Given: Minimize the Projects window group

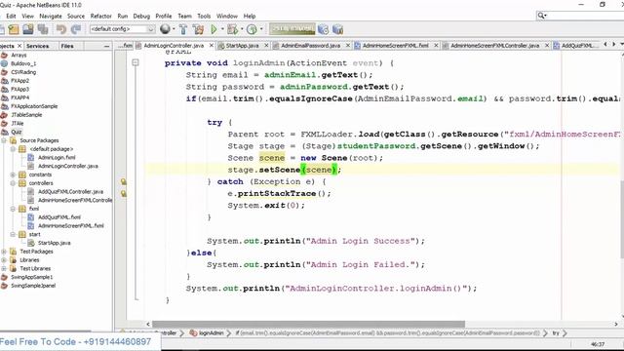Looking at the screenshot, I should point(106,46).
